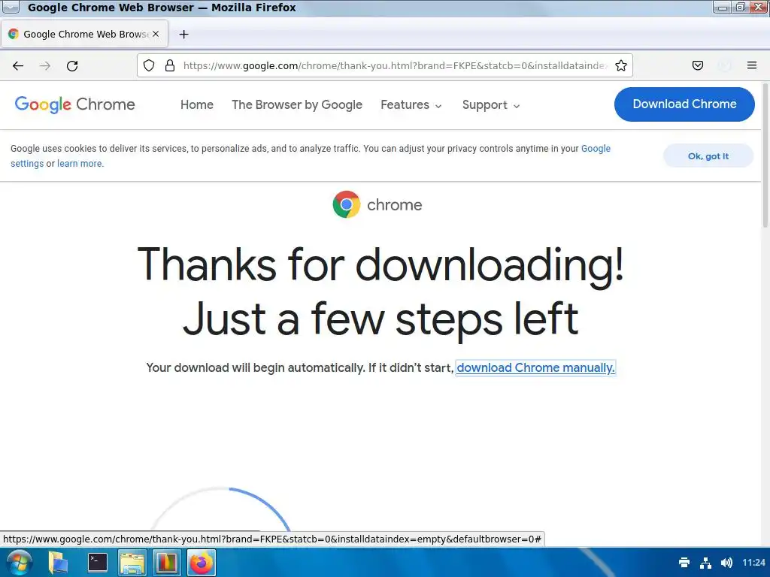The height and width of the screenshot is (577, 770).
Task: Click download Chrome manually link
Action: pos(535,367)
